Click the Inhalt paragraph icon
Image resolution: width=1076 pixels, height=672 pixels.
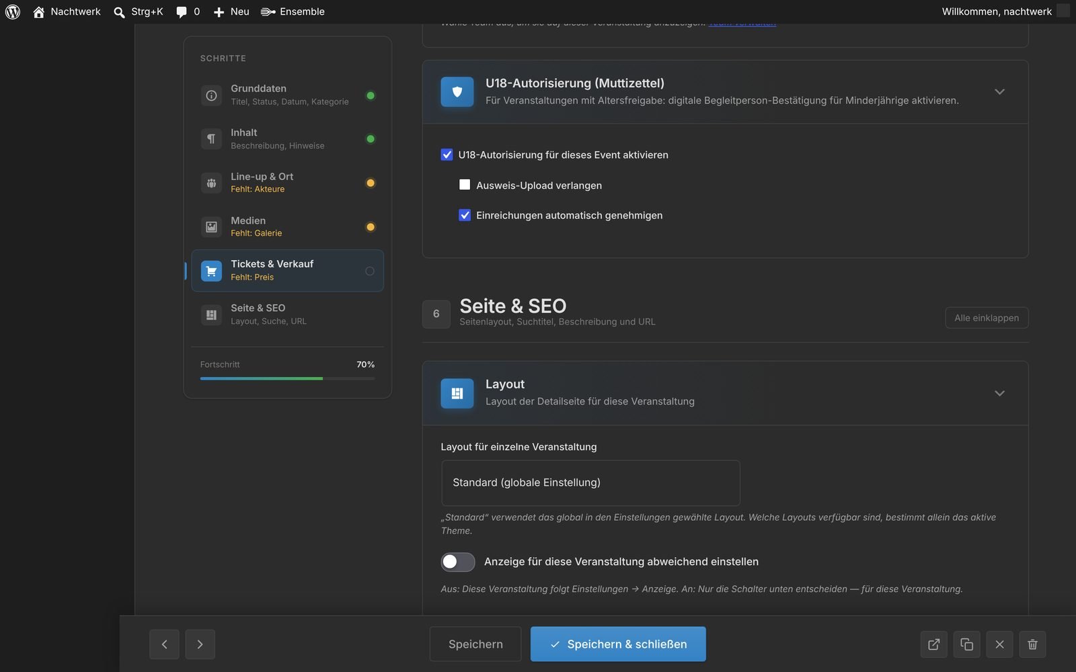[211, 139]
